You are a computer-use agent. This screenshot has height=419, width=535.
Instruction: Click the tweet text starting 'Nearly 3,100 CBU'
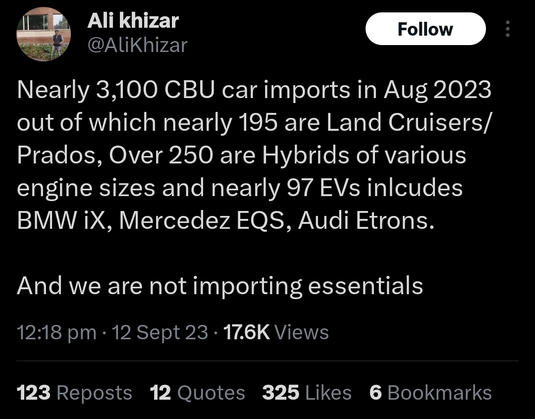(x=254, y=155)
